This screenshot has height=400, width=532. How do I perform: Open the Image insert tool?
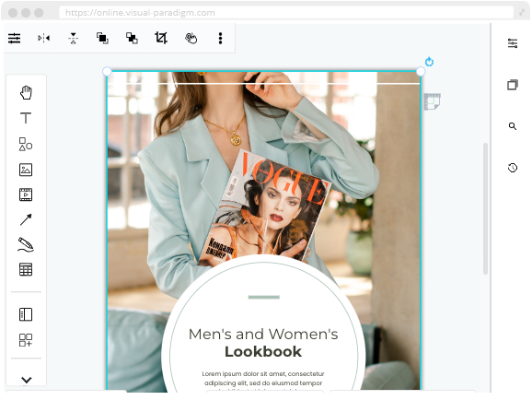coord(26,170)
